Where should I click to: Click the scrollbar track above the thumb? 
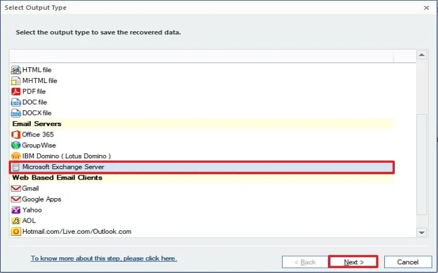click(x=422, y=86)
